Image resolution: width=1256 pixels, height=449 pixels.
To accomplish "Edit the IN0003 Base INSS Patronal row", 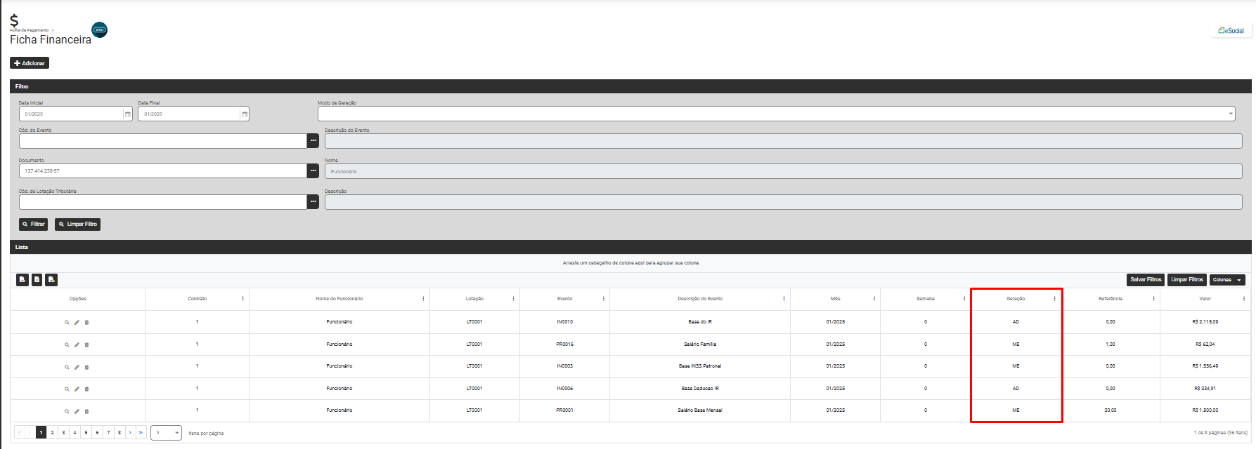I will pyautogui.click(x=77, y=367).
